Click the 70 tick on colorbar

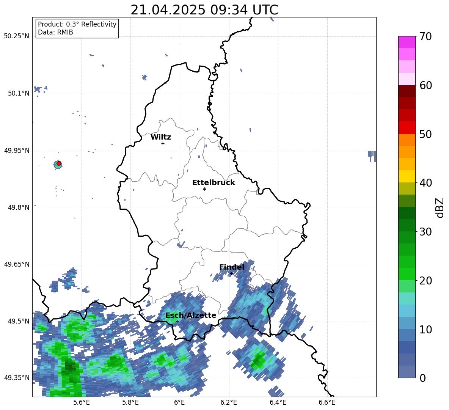425,36
